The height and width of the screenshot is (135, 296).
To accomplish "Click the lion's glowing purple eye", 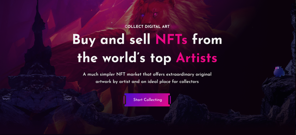I will (143, 15).
